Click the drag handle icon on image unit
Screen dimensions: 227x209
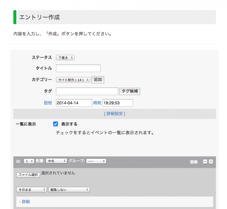click(18, 161)
